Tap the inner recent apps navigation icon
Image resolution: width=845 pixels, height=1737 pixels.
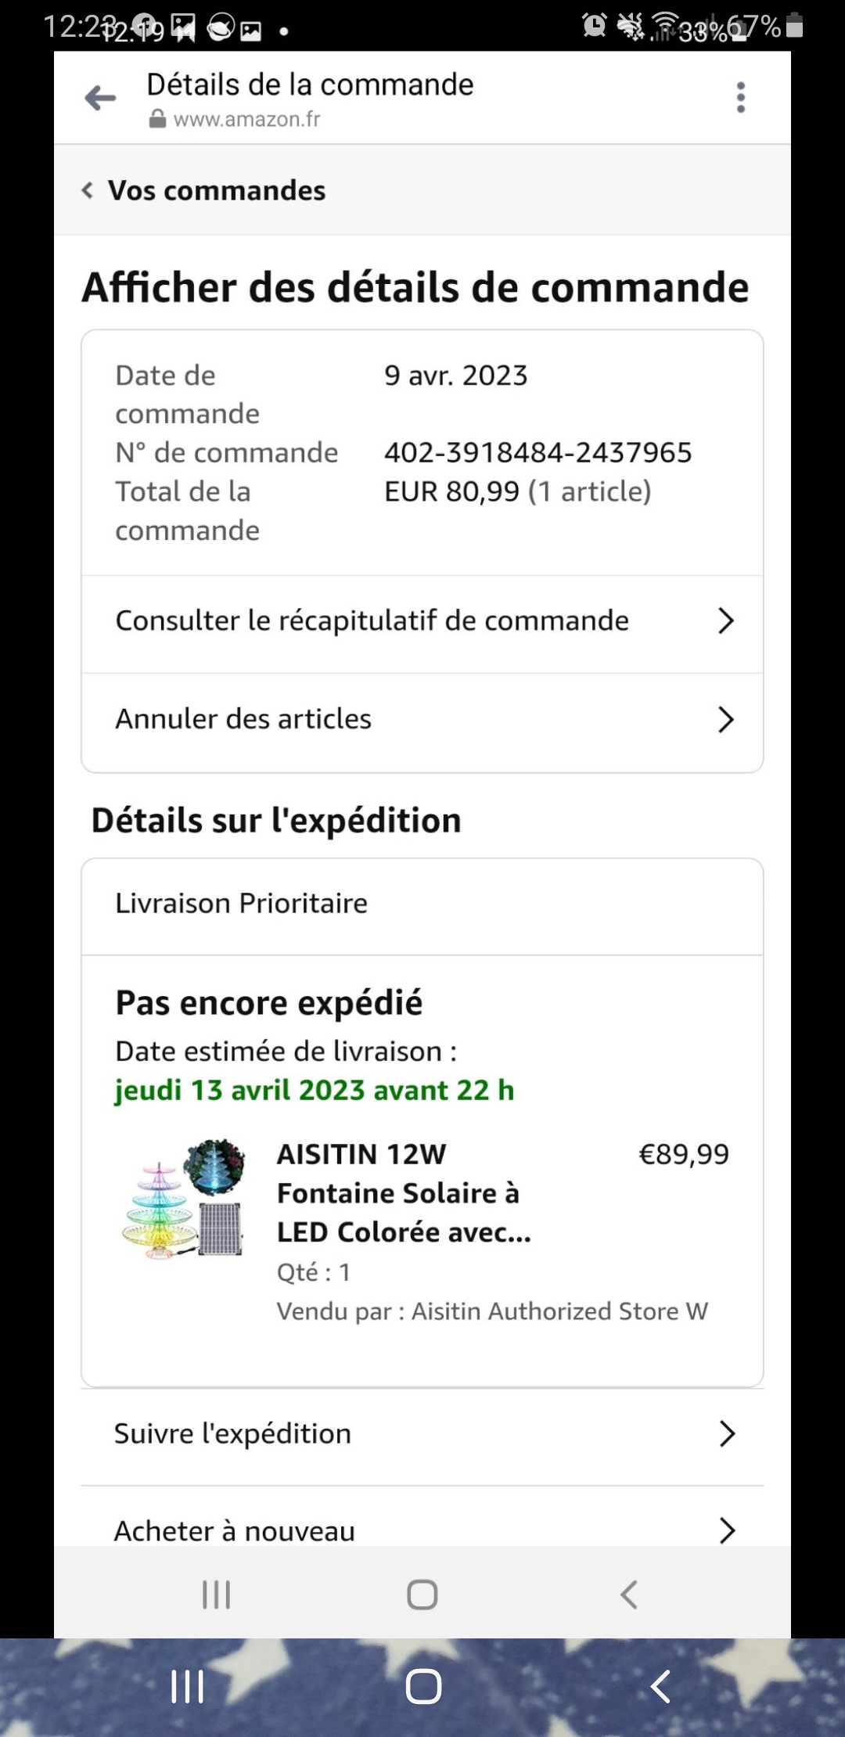pyautogui.click(x=217, y=1595)
